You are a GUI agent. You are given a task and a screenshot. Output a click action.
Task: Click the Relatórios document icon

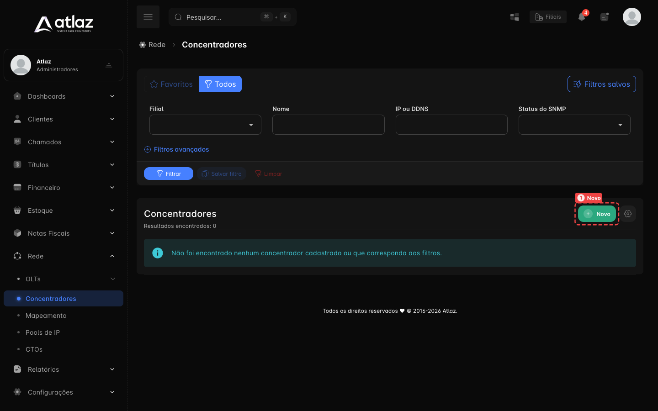pos(17,369)
